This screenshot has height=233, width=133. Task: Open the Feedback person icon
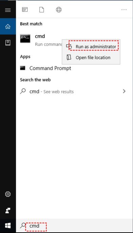[8, 211]
